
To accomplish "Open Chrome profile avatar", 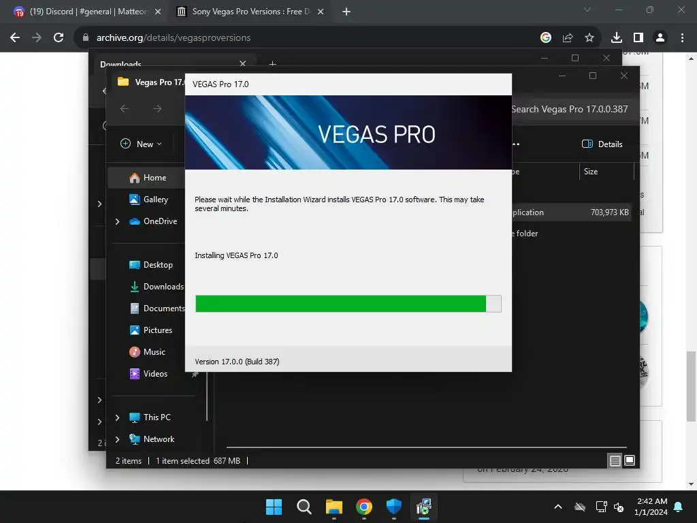I will [660, 38].
